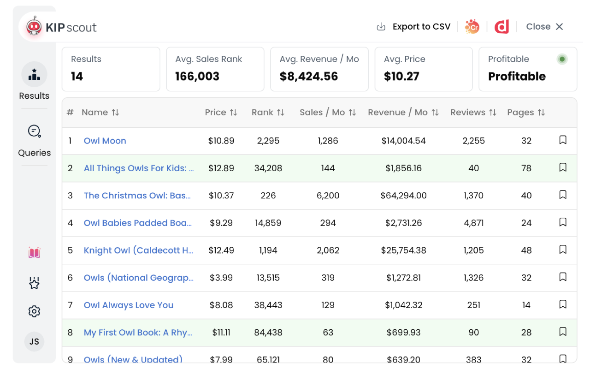Open the red d extension icon

501,27
